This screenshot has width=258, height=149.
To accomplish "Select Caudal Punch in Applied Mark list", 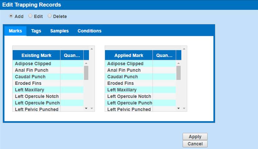I will point(123,77).
